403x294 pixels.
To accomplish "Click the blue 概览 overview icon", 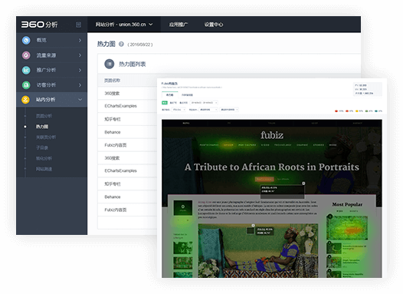I will tap(26, 40).
